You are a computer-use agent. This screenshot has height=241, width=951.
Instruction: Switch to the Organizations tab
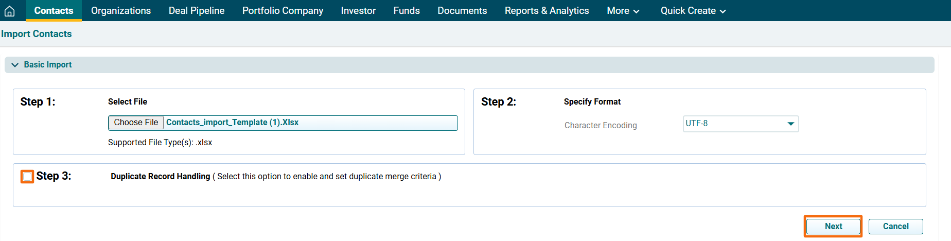(x=121, y=11)
